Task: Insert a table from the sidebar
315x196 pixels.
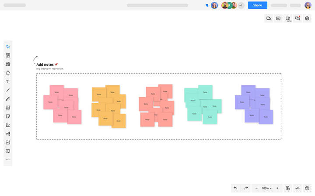Action: click(8, 108)
